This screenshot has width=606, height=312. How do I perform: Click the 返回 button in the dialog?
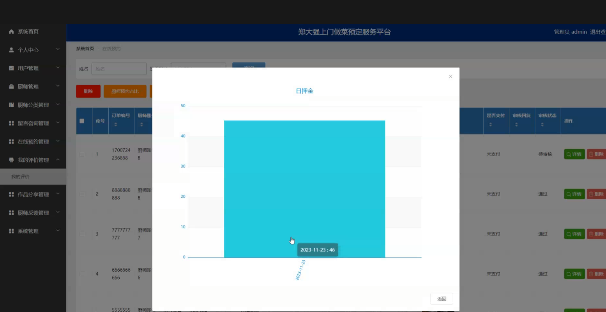click(x=442, y=299)
